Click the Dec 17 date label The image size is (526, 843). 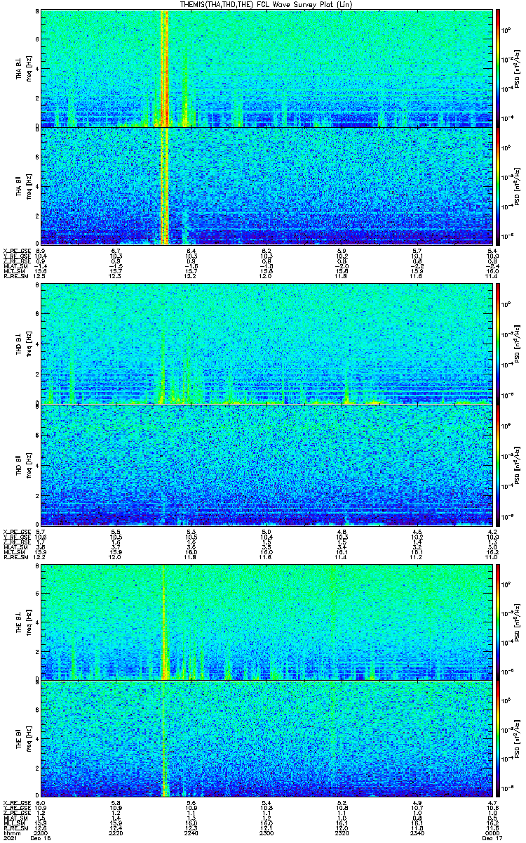[x=492, y=838]
